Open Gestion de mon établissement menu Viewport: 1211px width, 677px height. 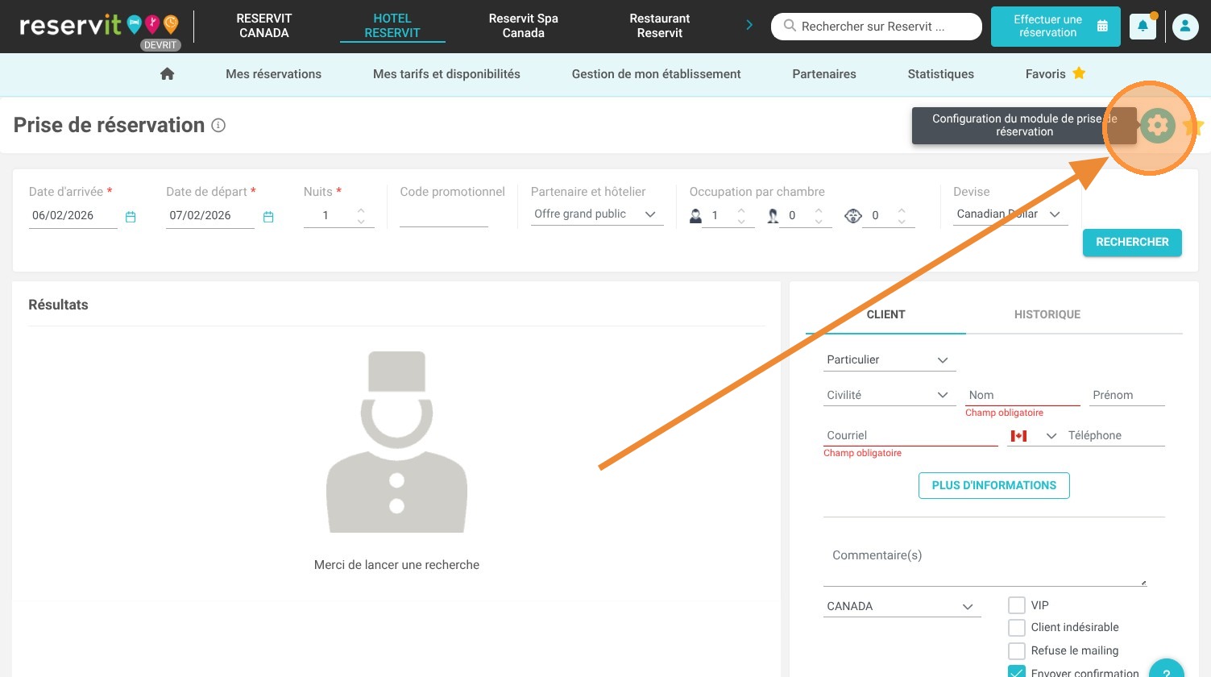tap(656, 74)
